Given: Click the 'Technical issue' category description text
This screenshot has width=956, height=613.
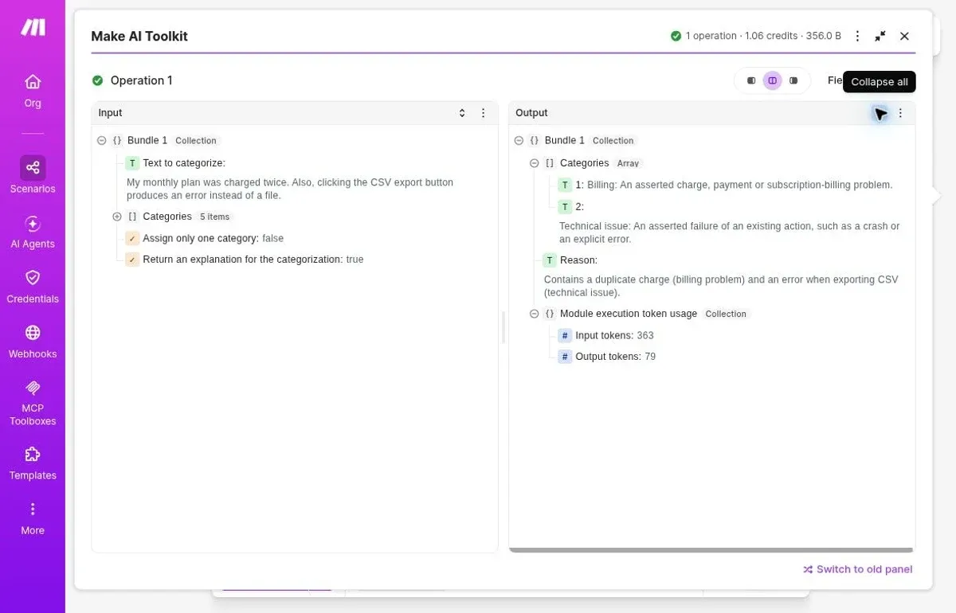Looking at the screenshot, I should 730,232.
